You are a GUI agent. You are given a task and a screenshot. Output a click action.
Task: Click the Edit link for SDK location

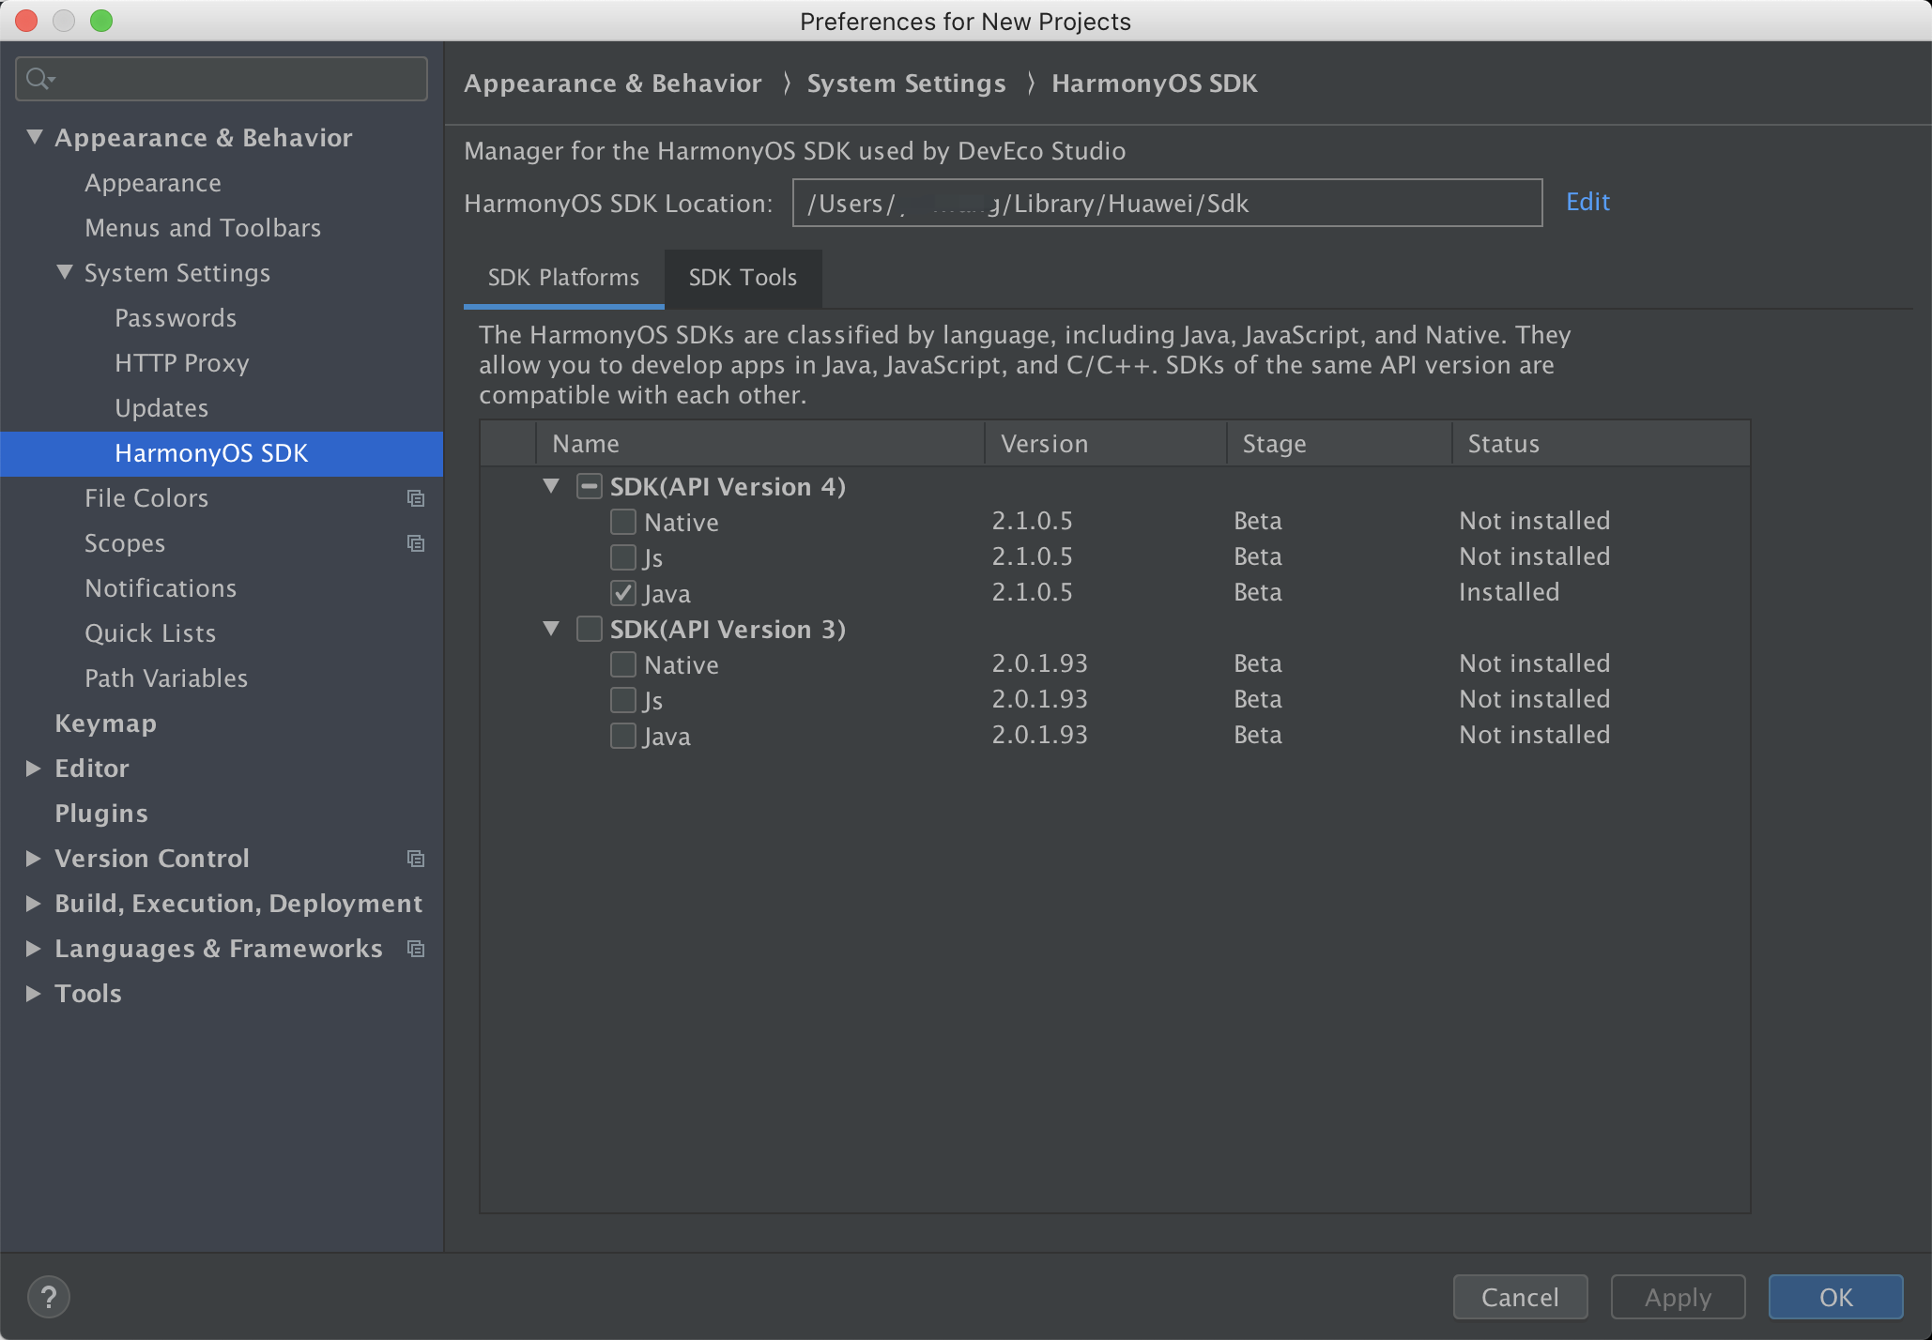[1587, 202]
